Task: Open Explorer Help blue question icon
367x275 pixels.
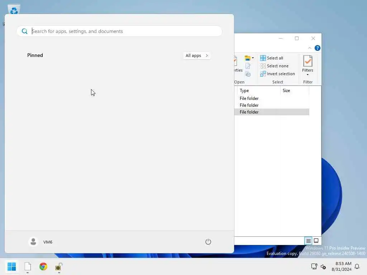Action: click(x=318, y=48)
